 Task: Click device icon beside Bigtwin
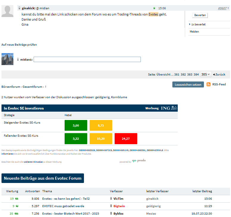(x=111, y=206)
